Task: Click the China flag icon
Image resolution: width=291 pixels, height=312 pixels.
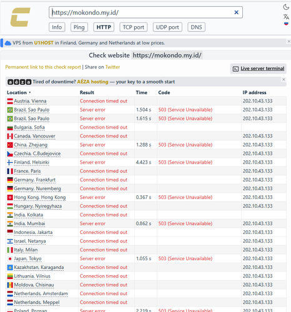Action: [10, 145]
